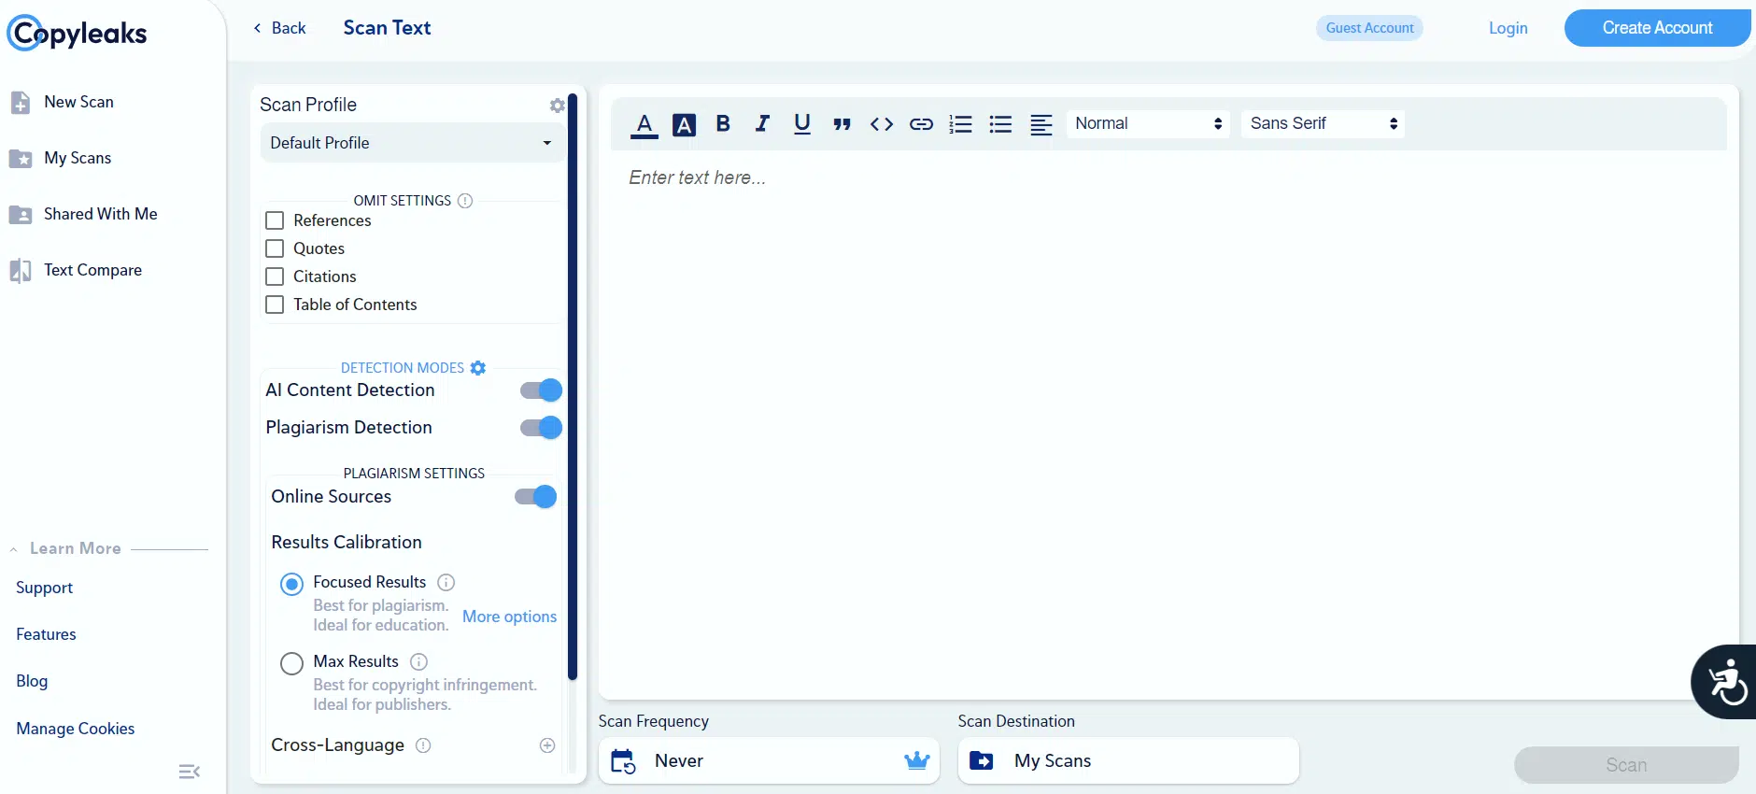1756x794 pixels.
Task: Click the Scan Frequency calendar icon
Action: 623,761
